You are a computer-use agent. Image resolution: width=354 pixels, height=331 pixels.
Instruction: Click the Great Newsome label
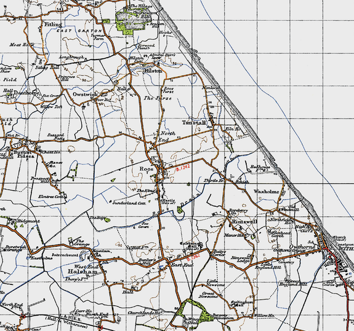pyautogui.click(x=208, y=295)
